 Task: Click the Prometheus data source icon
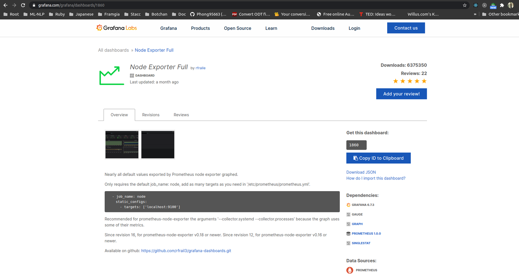pyautogui.click(x=350, y=270)
